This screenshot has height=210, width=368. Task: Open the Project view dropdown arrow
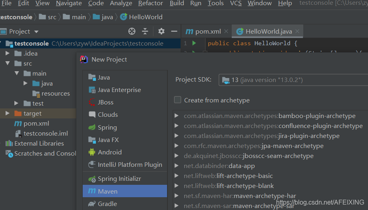(36, 32)
